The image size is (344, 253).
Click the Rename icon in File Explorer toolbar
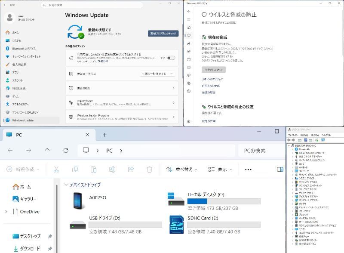112,170
